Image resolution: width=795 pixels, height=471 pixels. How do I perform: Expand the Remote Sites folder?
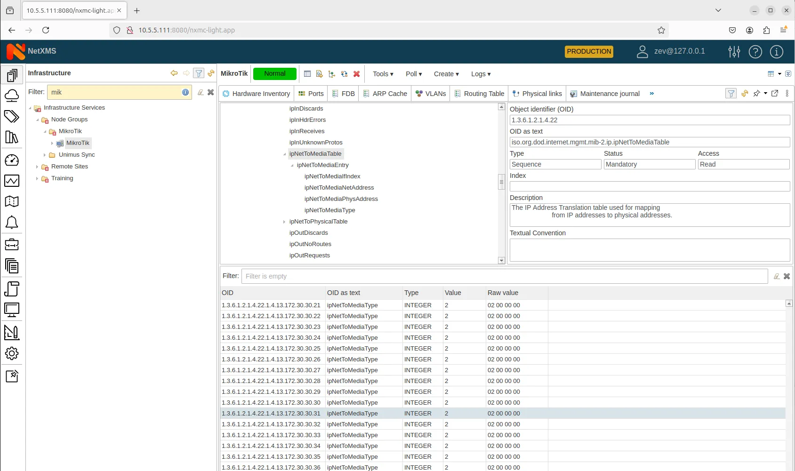pyautogui.click(x=37, y=166)
